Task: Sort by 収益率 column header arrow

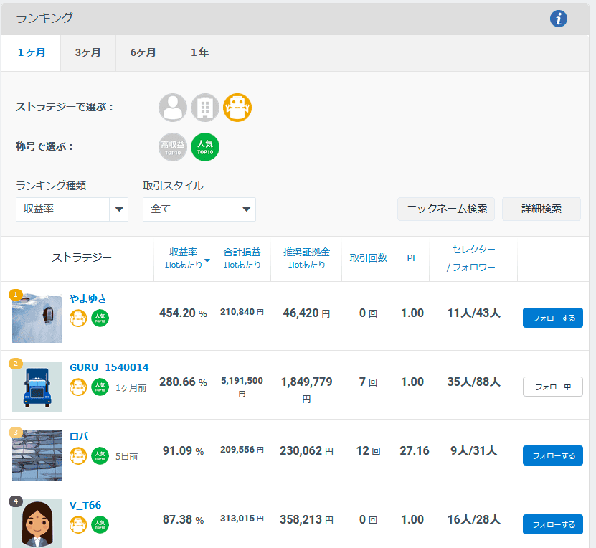Action: (207, 260)
